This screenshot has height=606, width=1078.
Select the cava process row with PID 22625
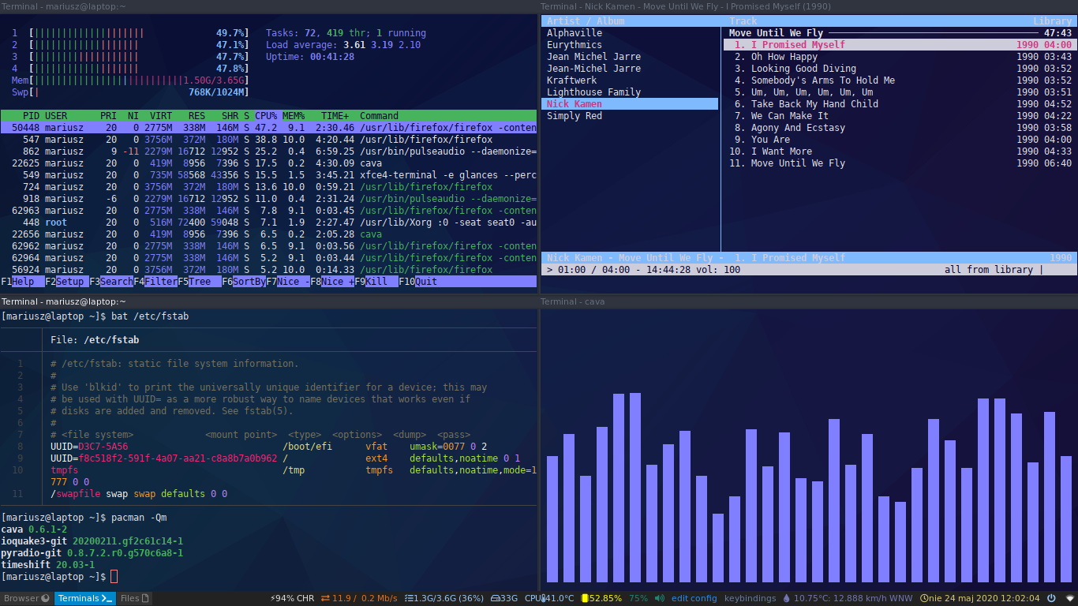click(x=268, y=163)
